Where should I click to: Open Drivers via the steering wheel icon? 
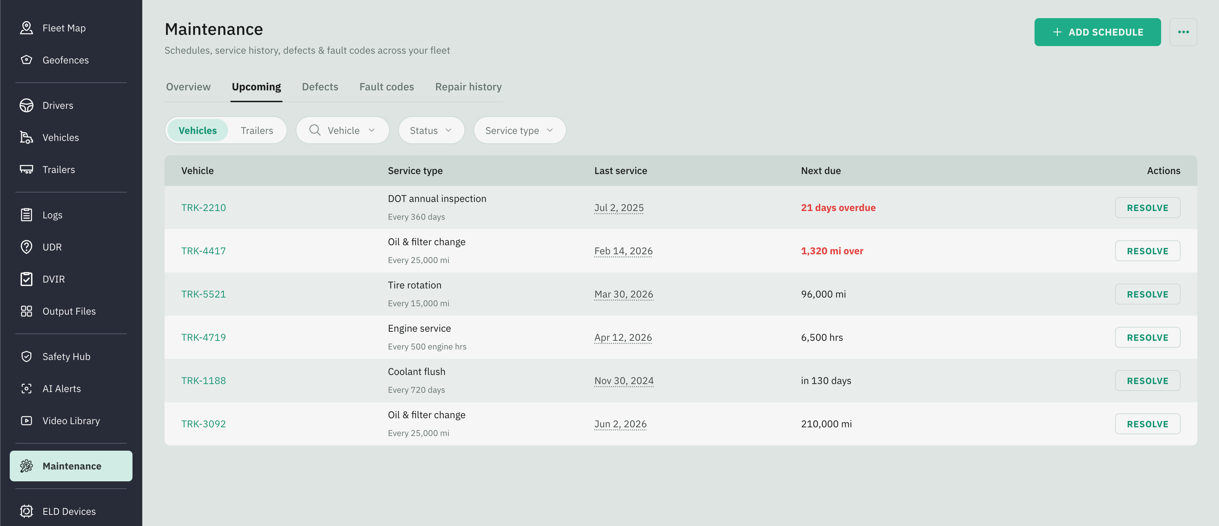pyautogui.click(x=26, y=105)
